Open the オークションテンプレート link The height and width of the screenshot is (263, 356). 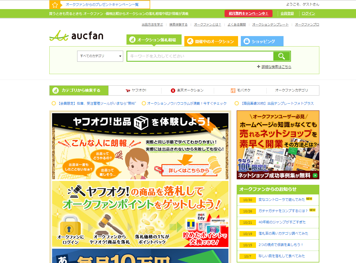click(x=270, y=25)
